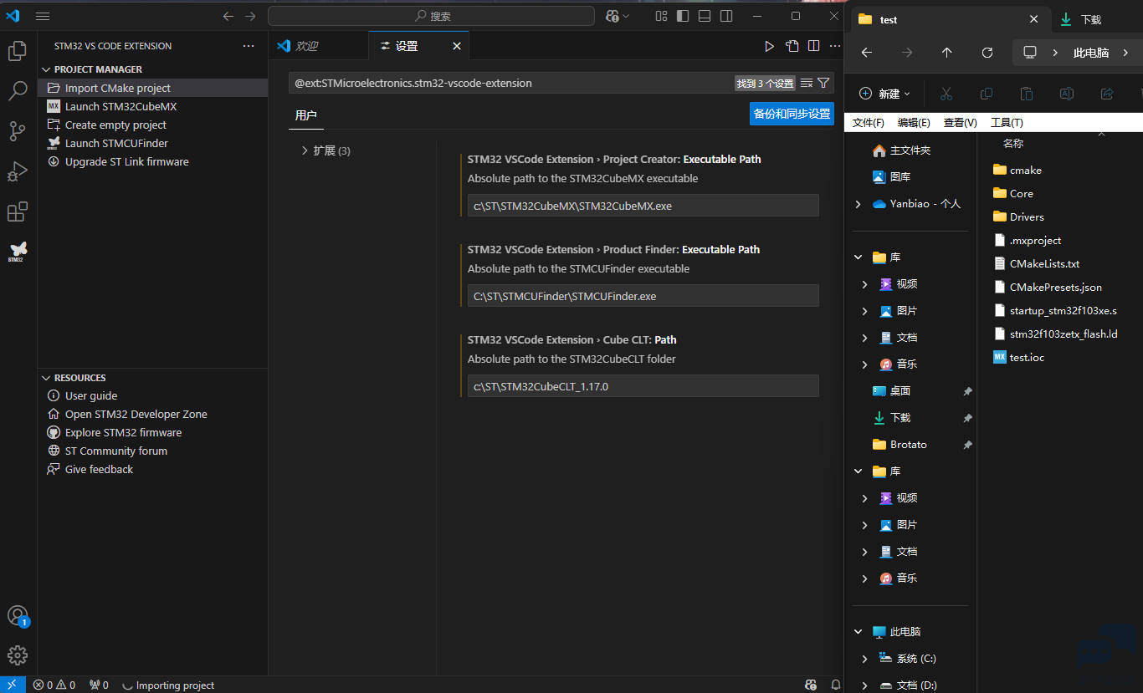Open the 工具(T) menu

[1007, 123]
